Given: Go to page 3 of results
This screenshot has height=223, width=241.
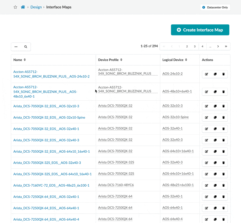Looking at the screenshot, I should tap(195, 47).
